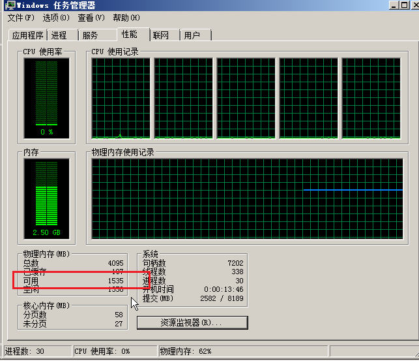Switch to the 联网 tab
The image size is (419, 361).
(164, 35)
